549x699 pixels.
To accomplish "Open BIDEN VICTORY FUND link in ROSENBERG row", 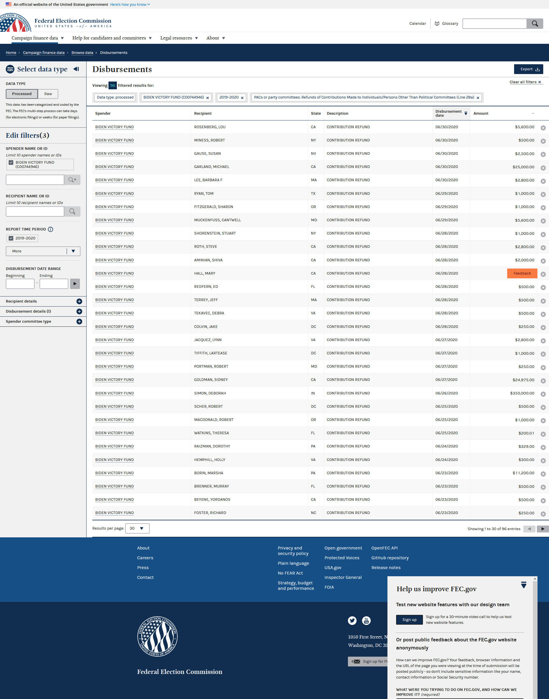I will coord(115,127).
